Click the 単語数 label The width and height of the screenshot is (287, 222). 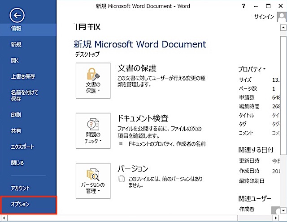[247, 97]
